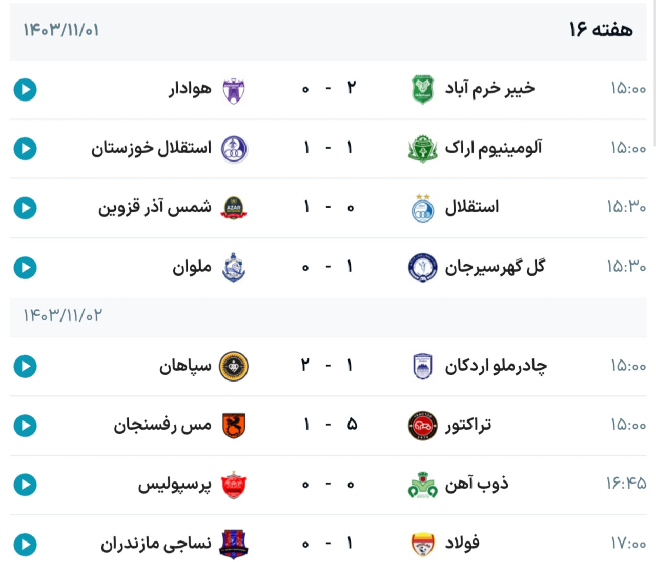
Task: Open the Tractor 5 - 1 Mes Rafsanjan score
Action: coord(329,425)
